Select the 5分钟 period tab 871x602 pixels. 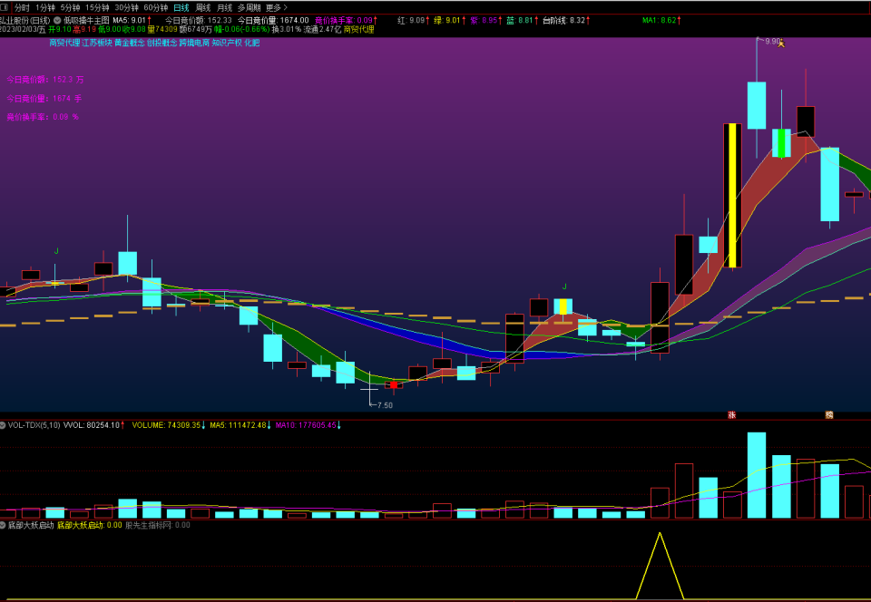pos(70,8)
